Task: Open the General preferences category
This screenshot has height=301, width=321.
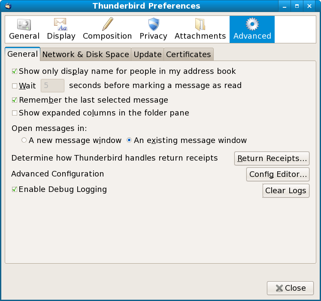Action: [24, 30]
